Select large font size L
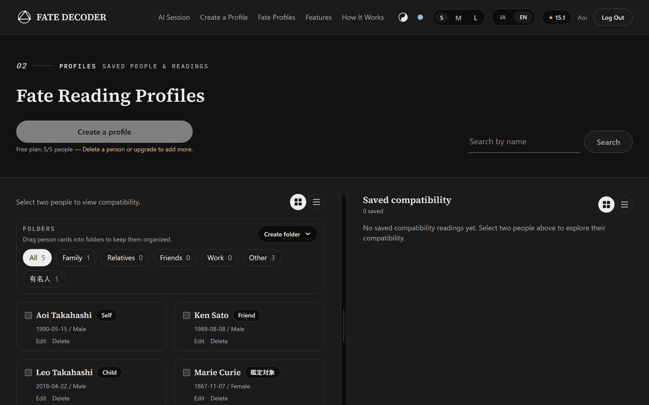The image size is (649, 405). tap(475, 18)
